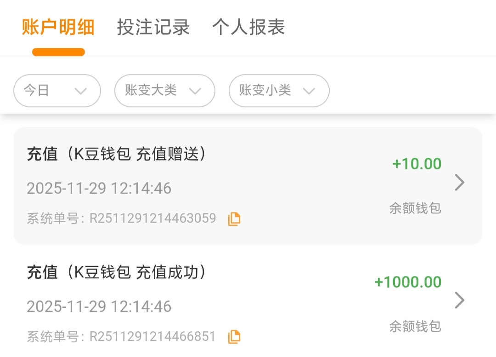The height and width of the screenshot is (357, 496).
Task: Open the 账变大类 filter dropdown
Action: click(164, 91)
